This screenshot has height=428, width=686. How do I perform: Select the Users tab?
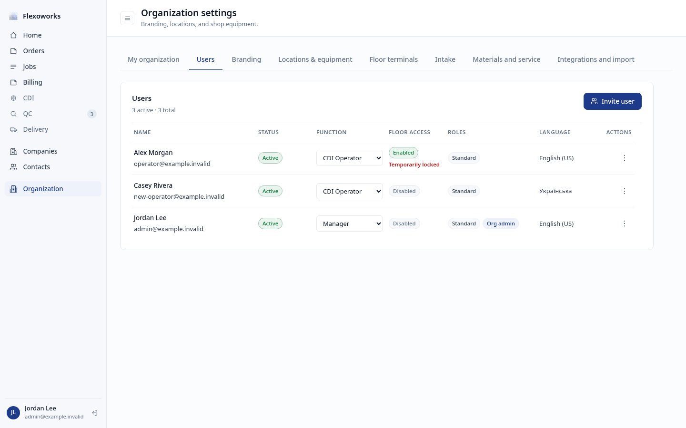[x=206, y=59]
